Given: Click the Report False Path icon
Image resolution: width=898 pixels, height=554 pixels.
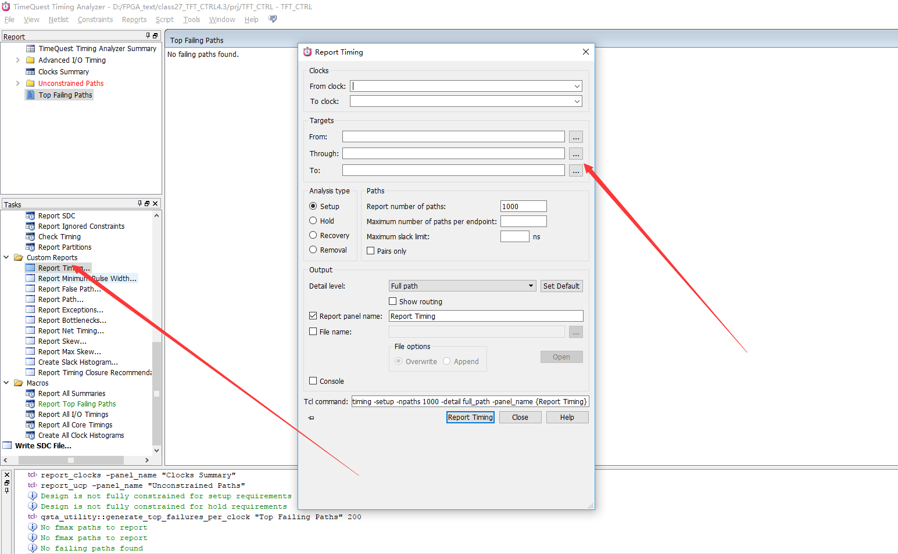Looking at the screenshot, I should tap(30, 289).
